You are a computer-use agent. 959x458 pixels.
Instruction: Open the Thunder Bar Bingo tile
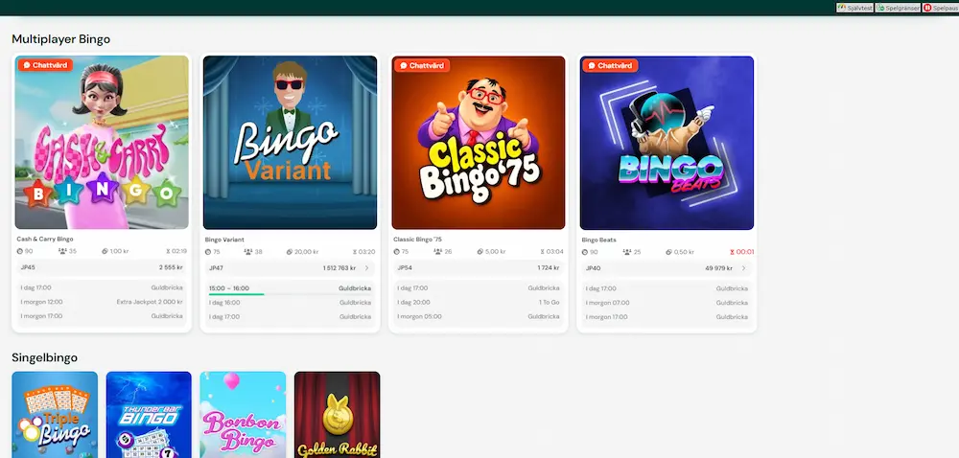coord(149,415)
